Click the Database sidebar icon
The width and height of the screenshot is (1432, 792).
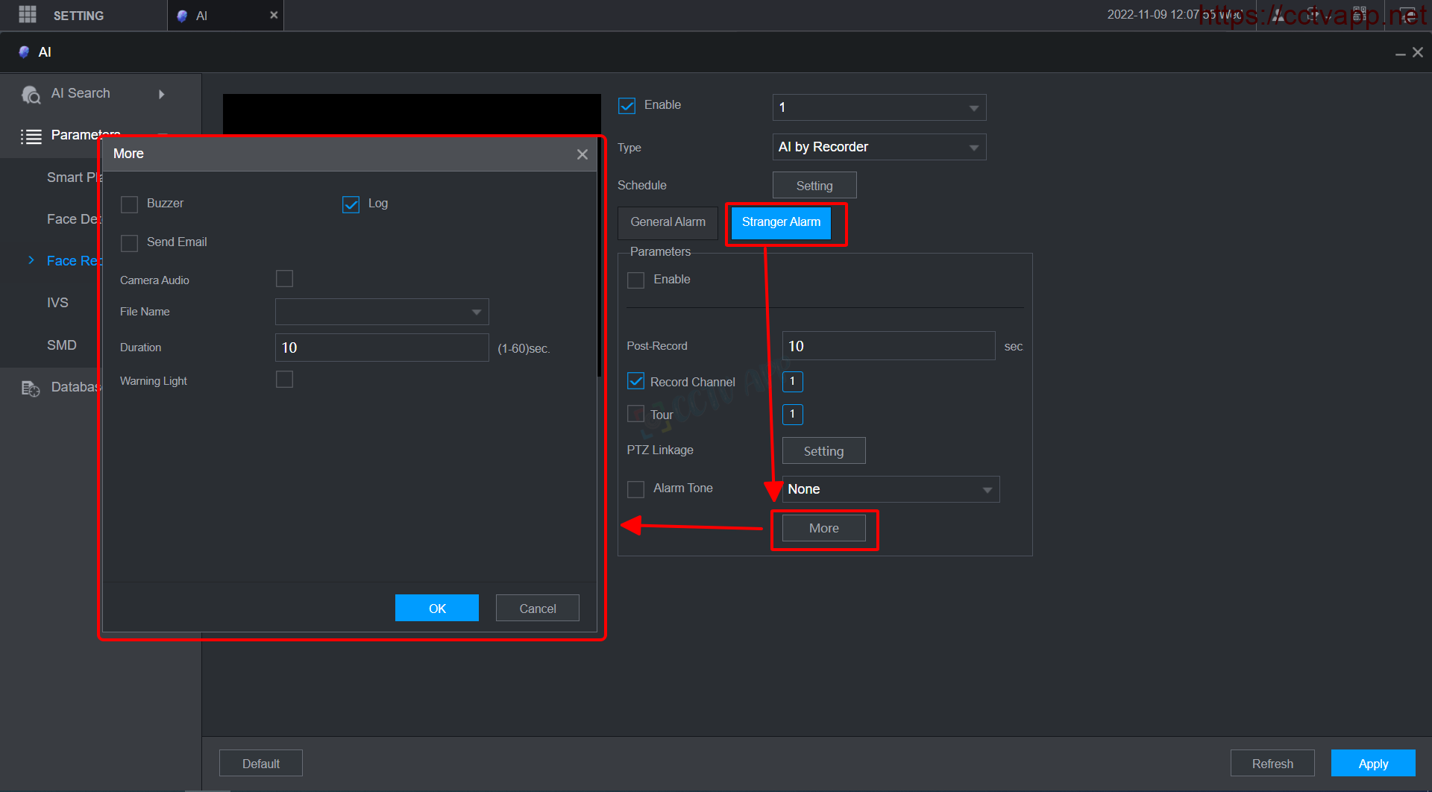click(31, 388)
